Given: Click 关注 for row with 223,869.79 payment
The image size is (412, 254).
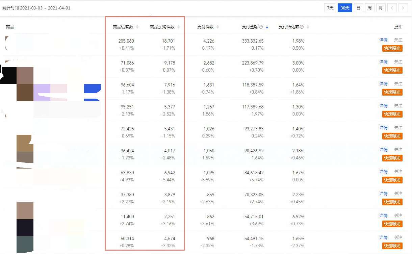Looking at the screenshot, I should click(x=398, y=62).
